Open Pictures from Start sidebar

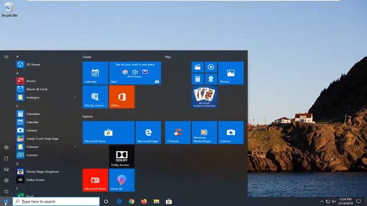tap(6, 169)
